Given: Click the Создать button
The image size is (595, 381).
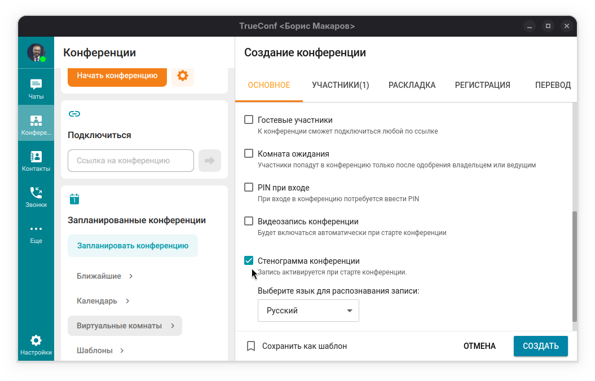Looking at the screenshot, I should click(540, 346).
